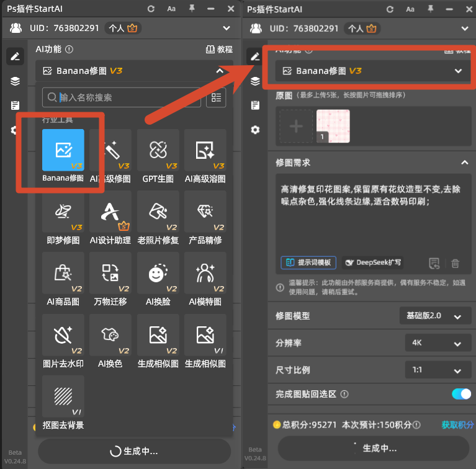
Task: Click the 输入名称搜索 search field
Action: click(x=122, y=97)
